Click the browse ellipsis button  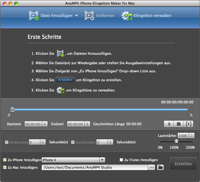tap(152, 167)
